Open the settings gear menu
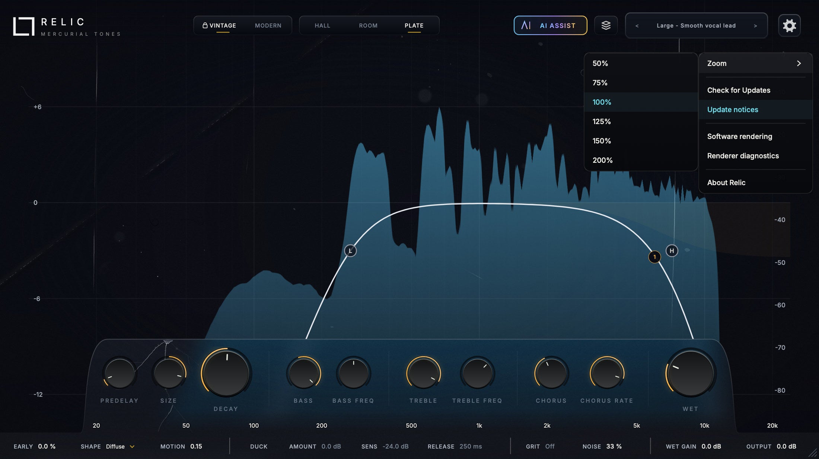 pyautogui.click(x=789, y=26)
